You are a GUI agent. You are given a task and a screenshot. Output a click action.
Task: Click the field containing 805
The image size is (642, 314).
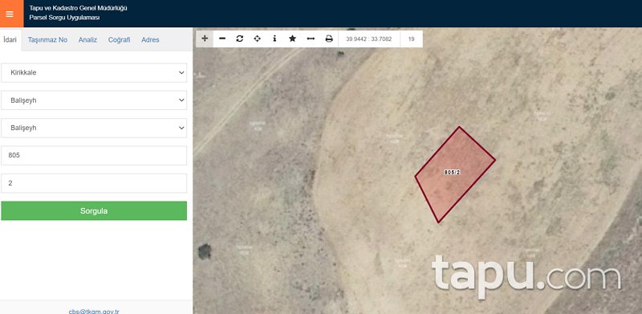pyautogui.click(x=94, y=156)
